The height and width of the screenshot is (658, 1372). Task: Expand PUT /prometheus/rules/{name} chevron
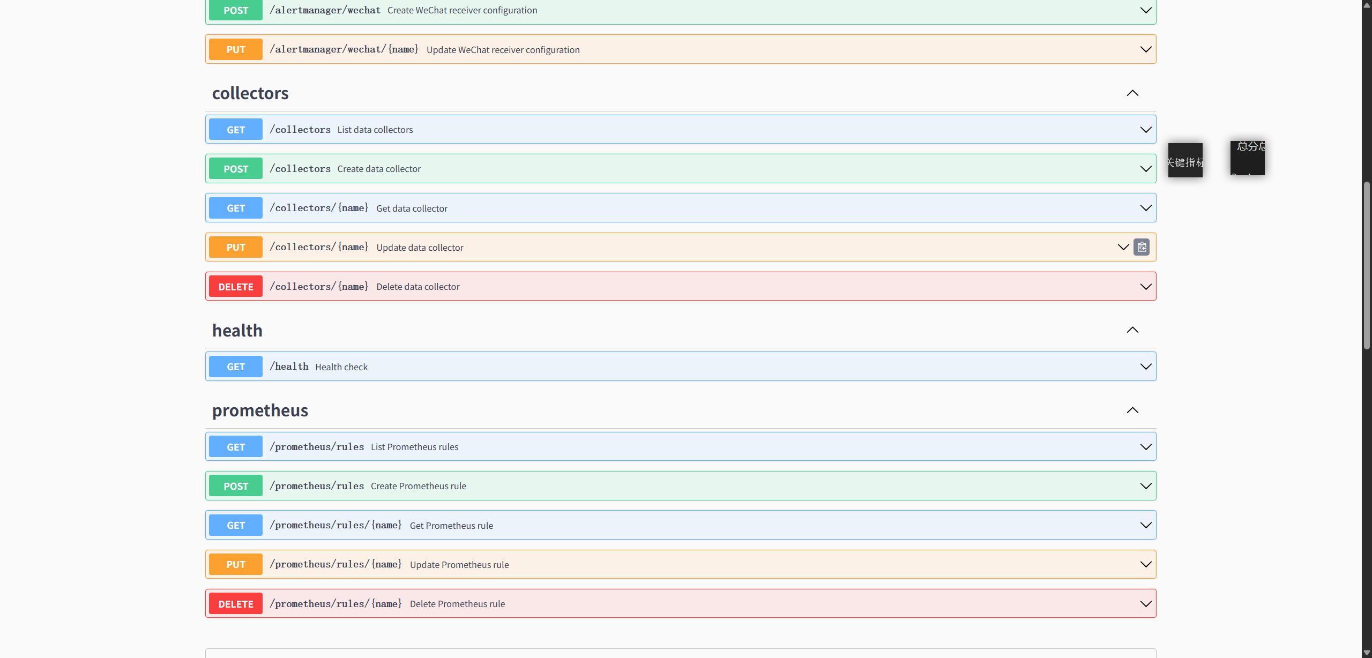coord(1146,564)
